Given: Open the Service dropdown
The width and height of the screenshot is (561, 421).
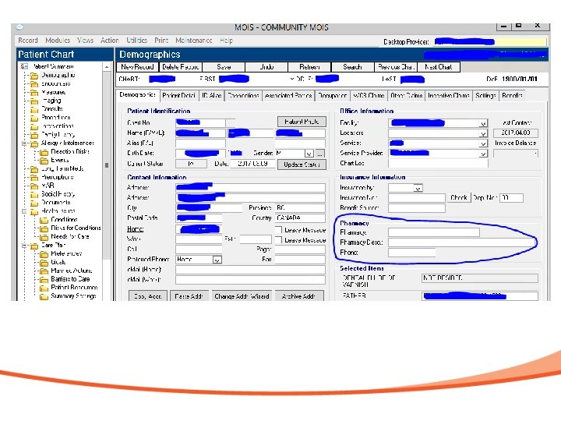Looking at the screenshot, I should coord(483,143).
